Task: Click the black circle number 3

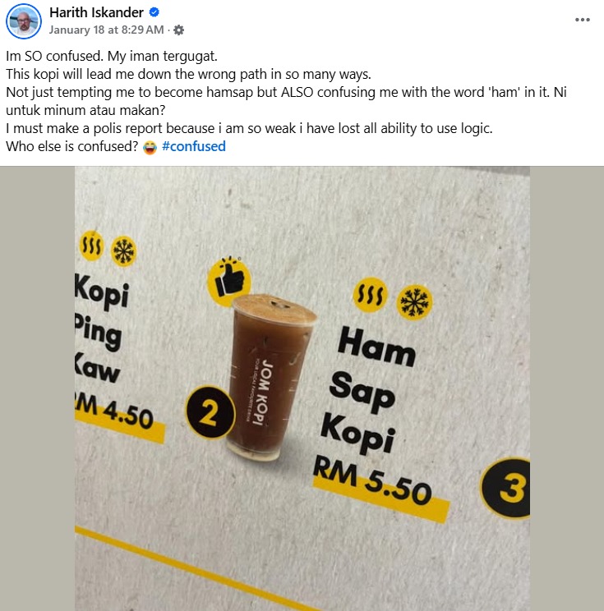Action: coord(506,488)
